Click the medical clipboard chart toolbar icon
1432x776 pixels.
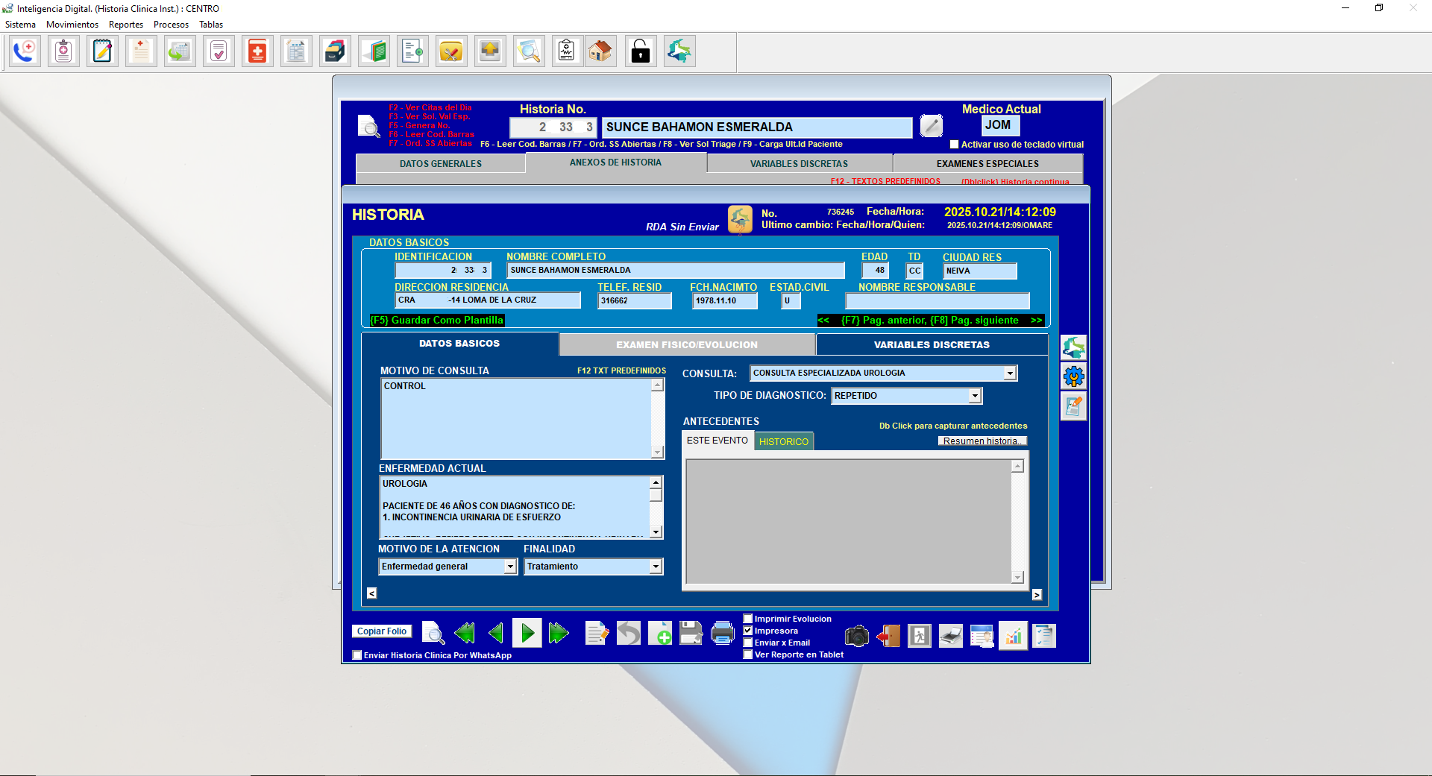[568, 51]
